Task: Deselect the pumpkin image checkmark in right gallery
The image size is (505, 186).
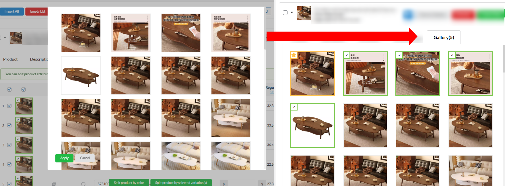Action: pos(452,55)
